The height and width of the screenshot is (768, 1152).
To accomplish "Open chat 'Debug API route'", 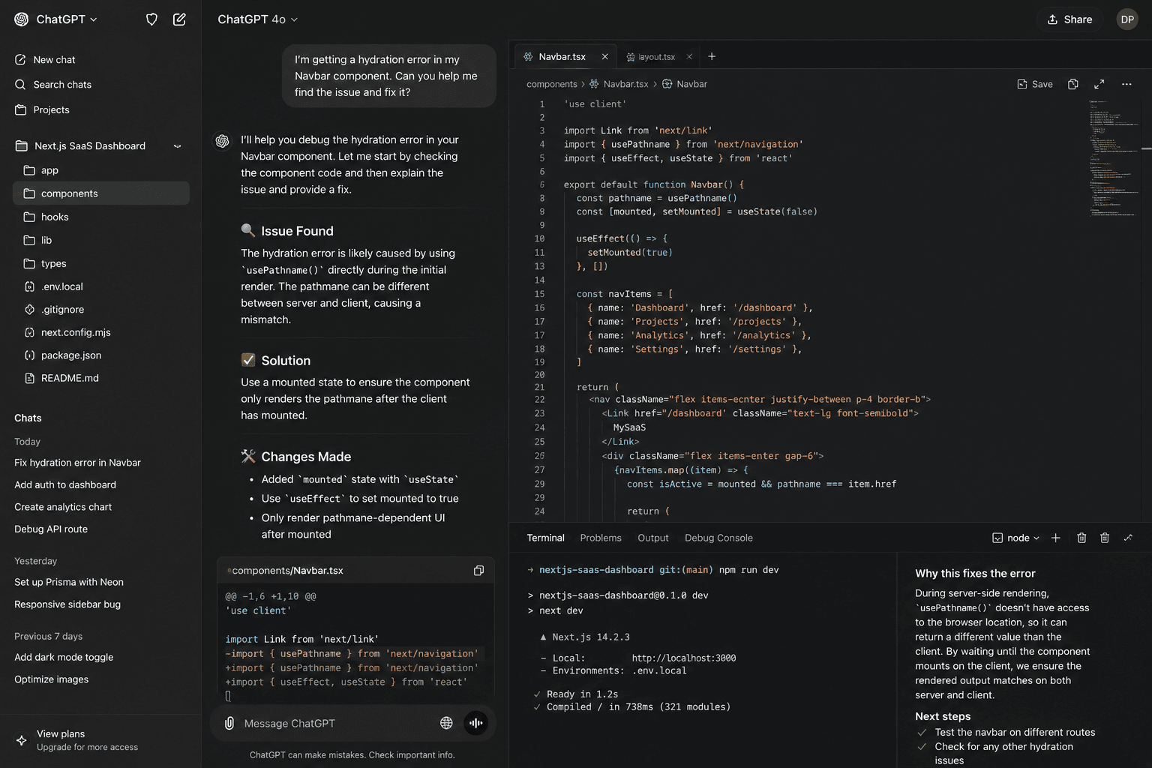I will 51,529.
